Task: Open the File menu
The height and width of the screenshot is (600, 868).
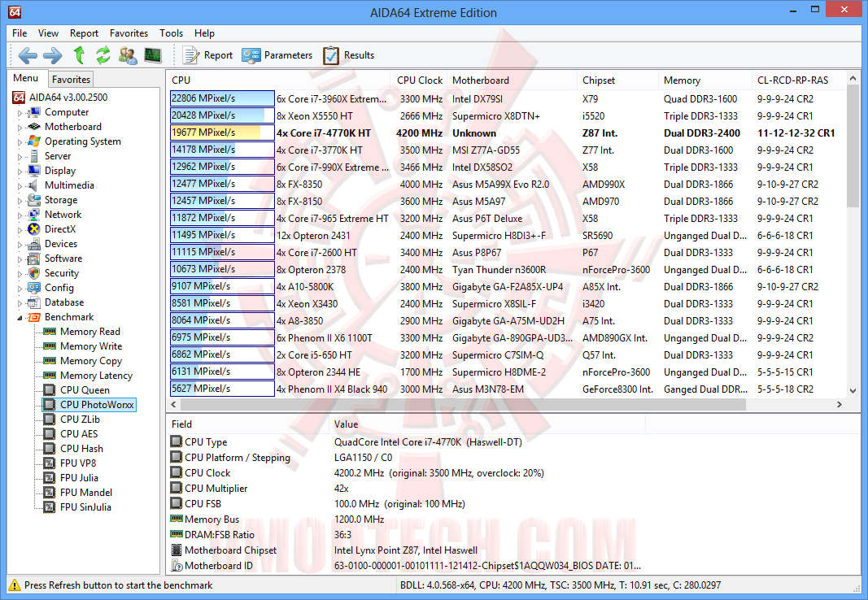Action: pyautogui.click(x=20, y=33)
